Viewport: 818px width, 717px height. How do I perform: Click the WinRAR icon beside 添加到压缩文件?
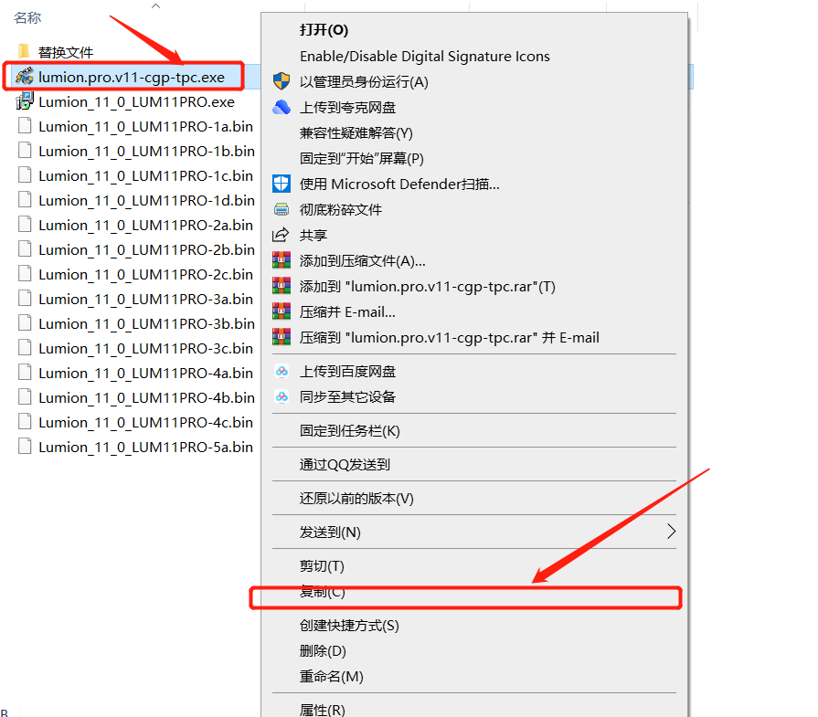pos(282,259)
